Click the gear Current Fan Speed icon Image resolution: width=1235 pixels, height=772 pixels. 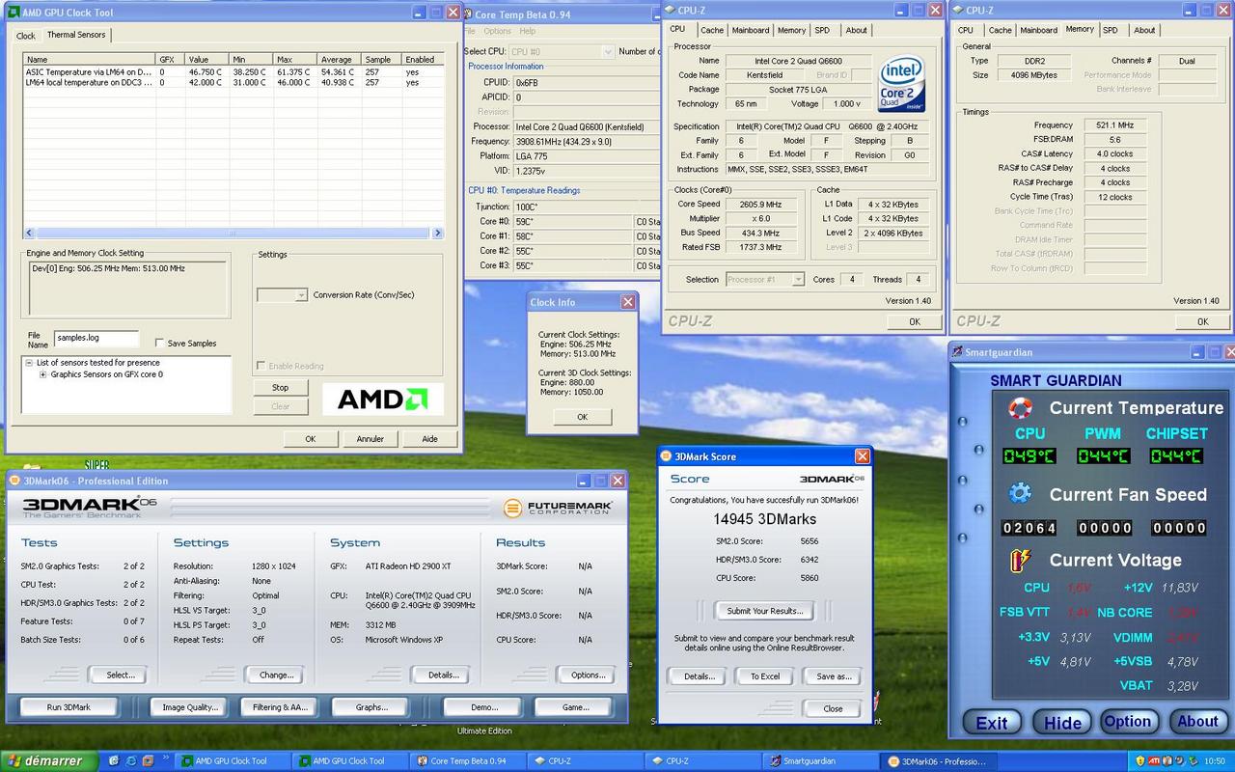pyautogui.click(x=1020, y=494)
